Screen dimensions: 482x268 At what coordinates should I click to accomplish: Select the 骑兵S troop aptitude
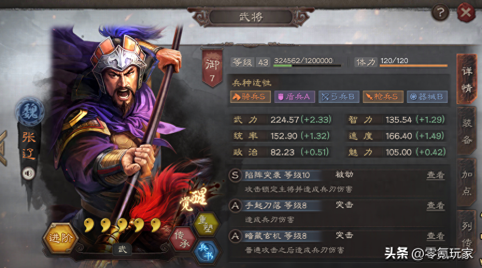click(250, 96)
